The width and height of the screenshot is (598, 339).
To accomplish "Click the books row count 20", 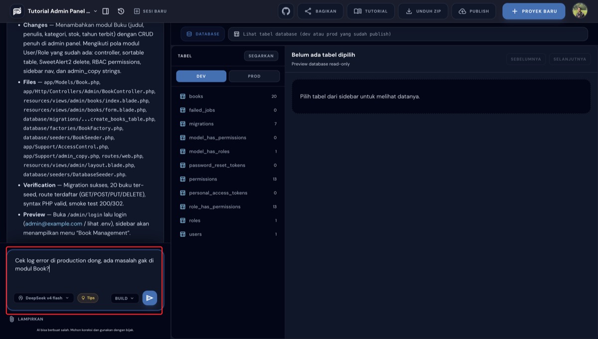I will point(274,96).
